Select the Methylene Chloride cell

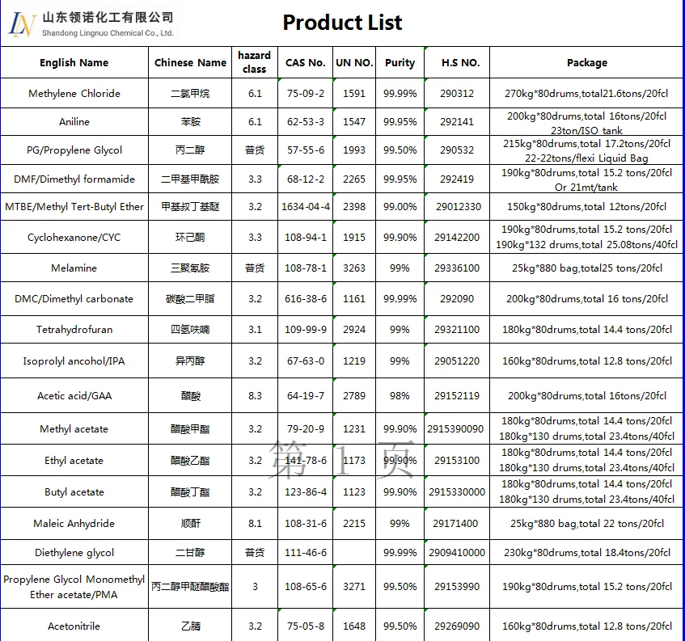tap(74, 94)
